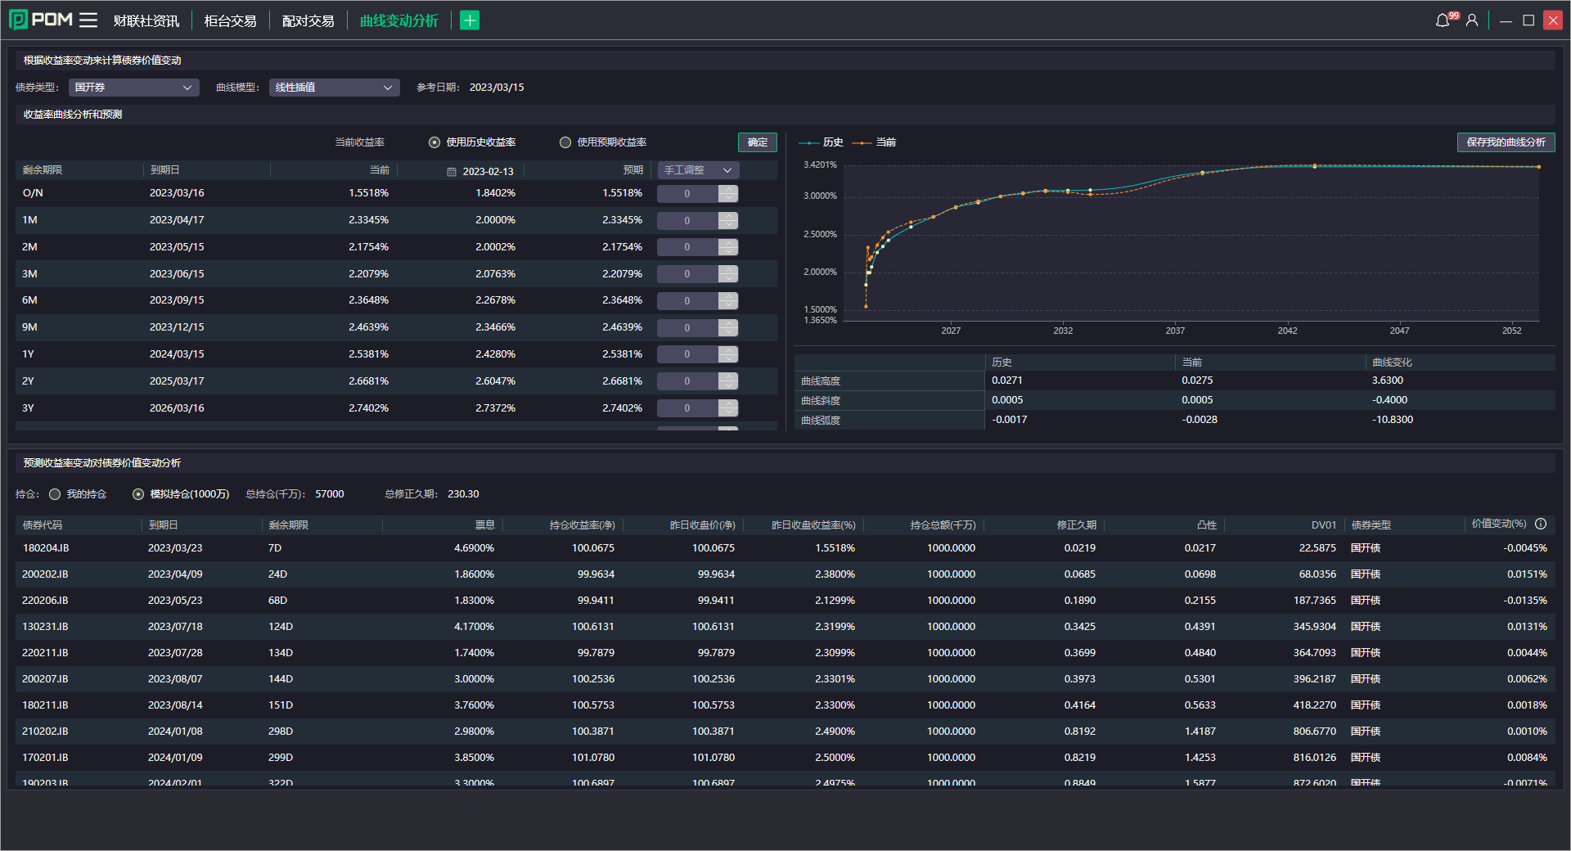Click the 确定 button
This screenshot has width=1571, height=851.
click(757, 142)
